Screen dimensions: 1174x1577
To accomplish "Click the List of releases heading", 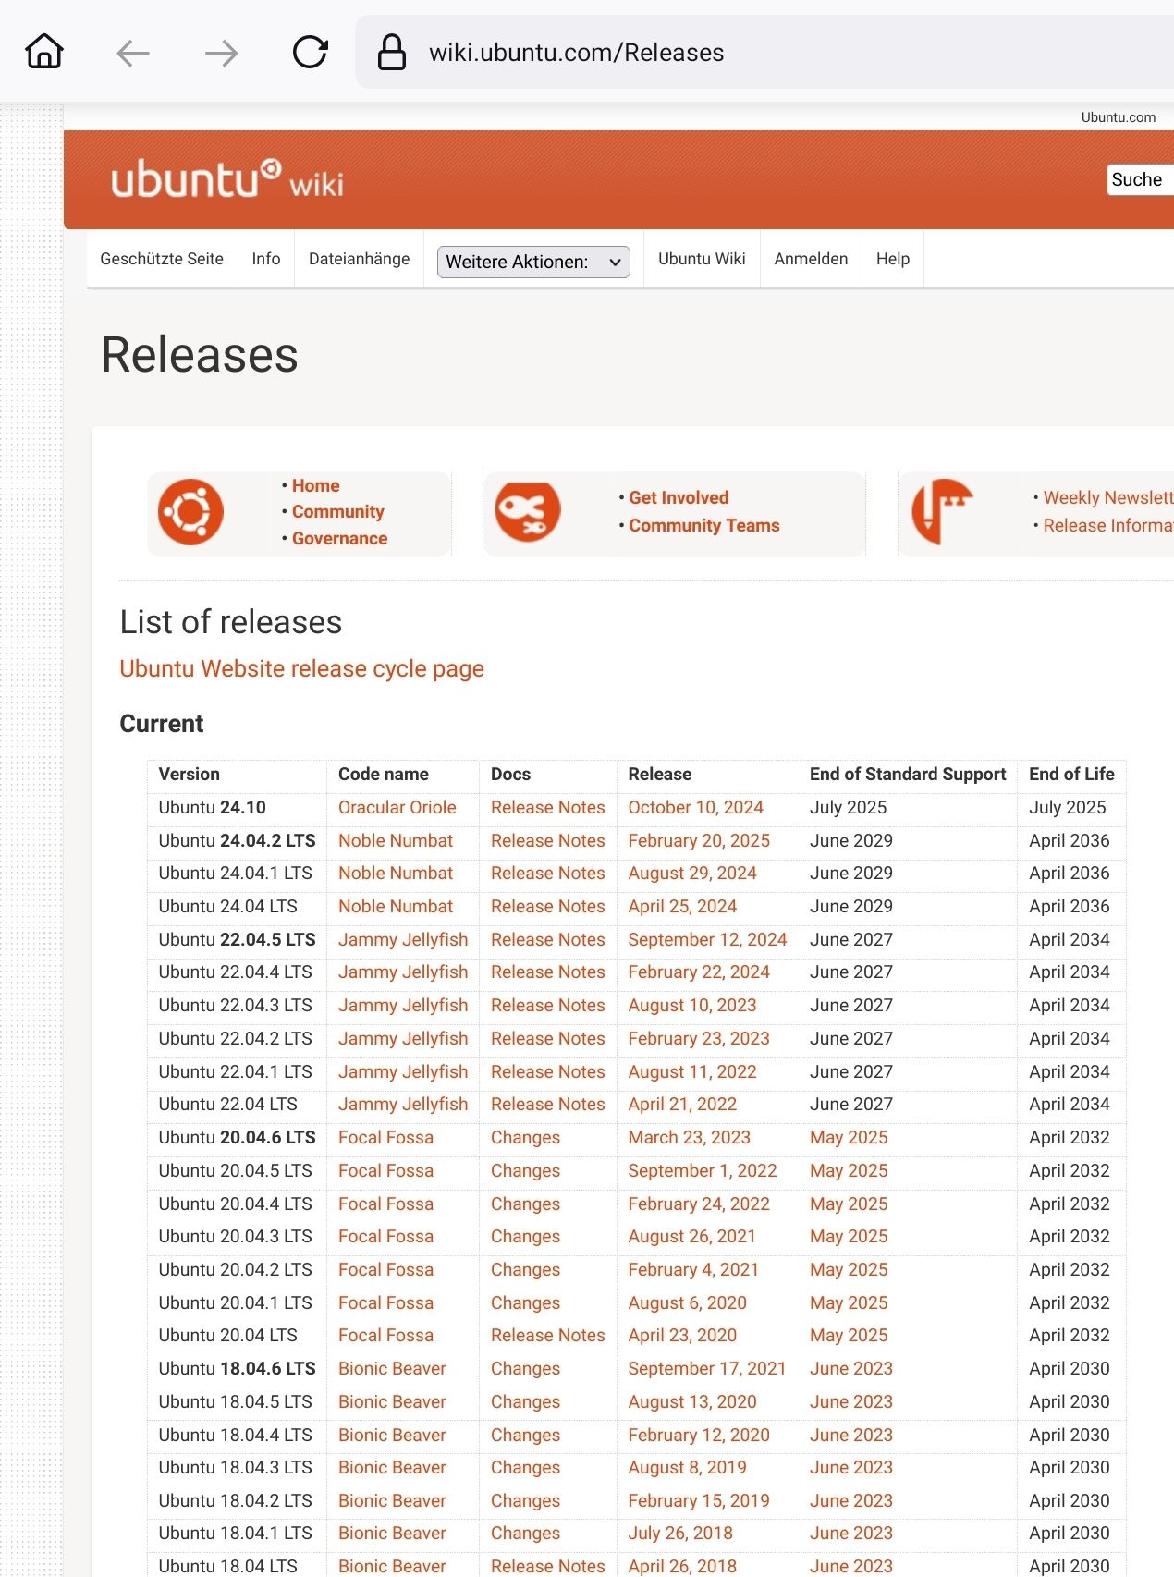I will click(x=231, y=622).
